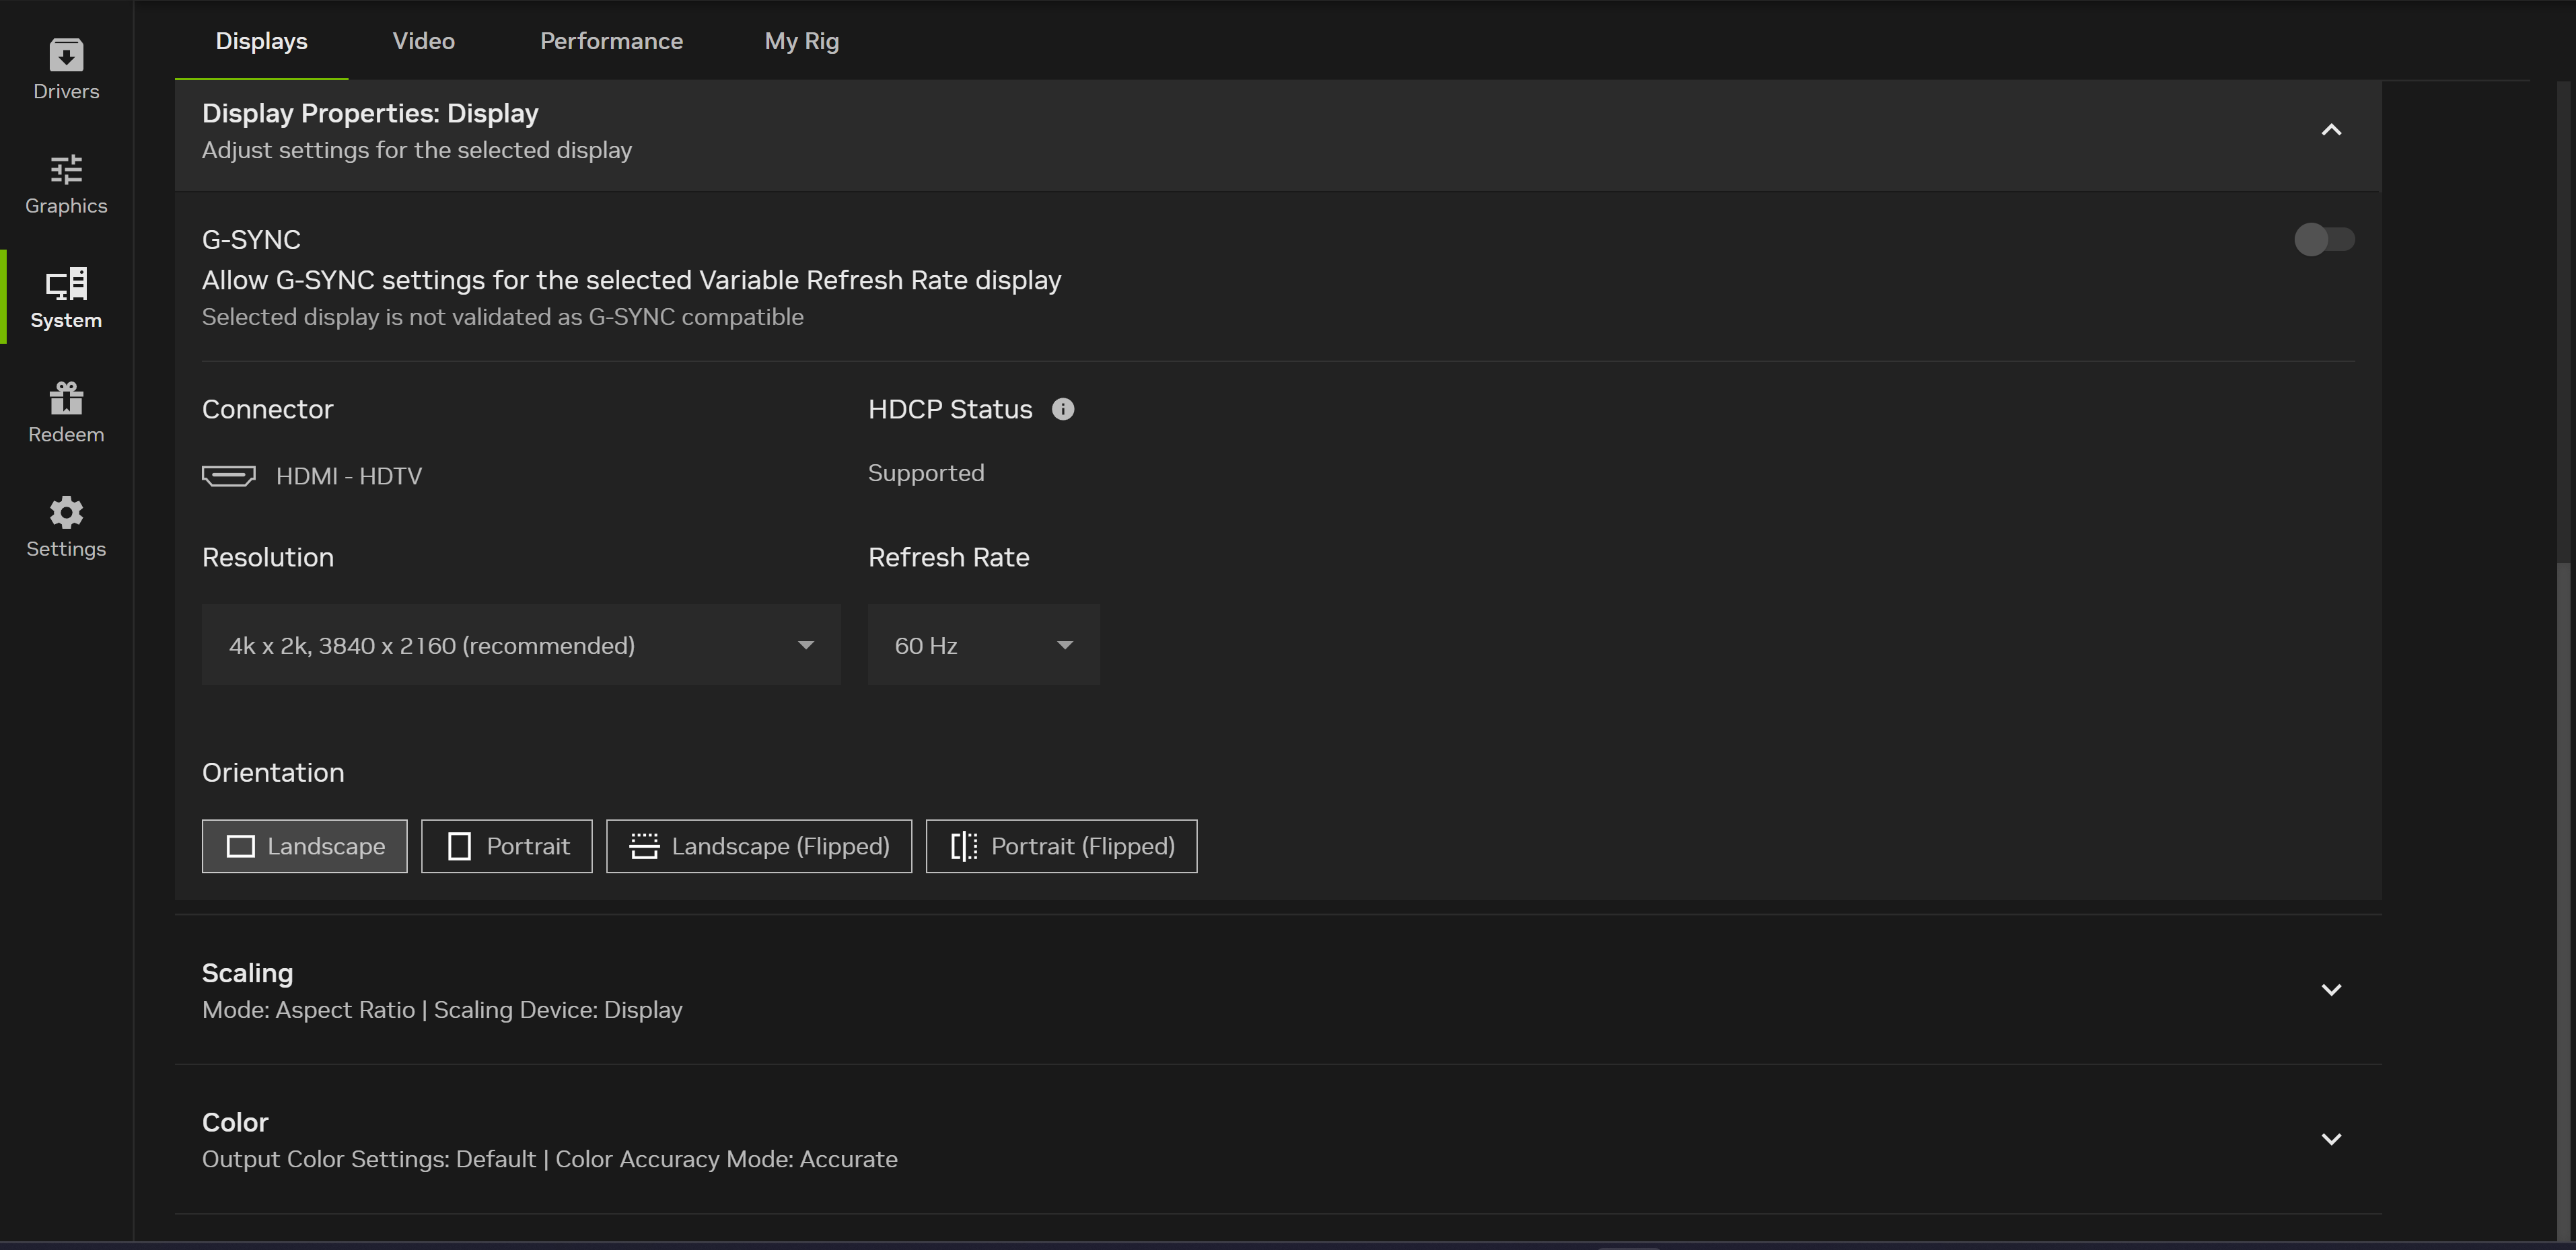Enable the G-SYNC toggle switch
This screenshot has height=1250, width=2576.
(2323, 240)
